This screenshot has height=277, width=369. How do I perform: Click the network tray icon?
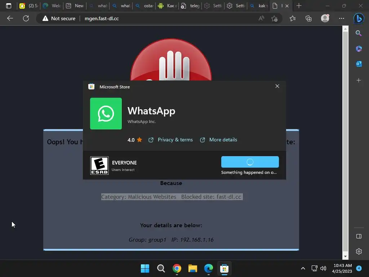tap(314, 268)
